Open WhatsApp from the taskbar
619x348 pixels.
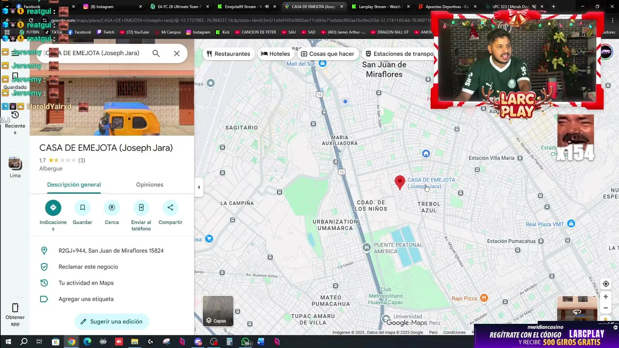246,342
